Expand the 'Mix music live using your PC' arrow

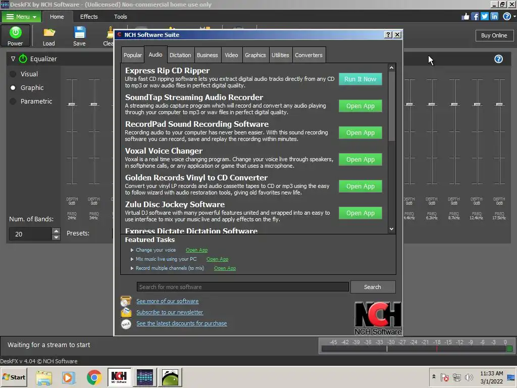coord(132,259)
